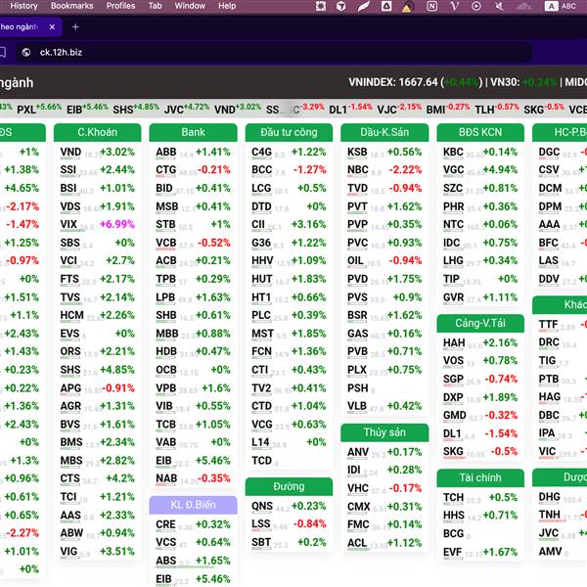The width and height of the screenshot is (587, 587).
Task: Open the 3D cube menu bar icon
Action: (x=341, y=6)
